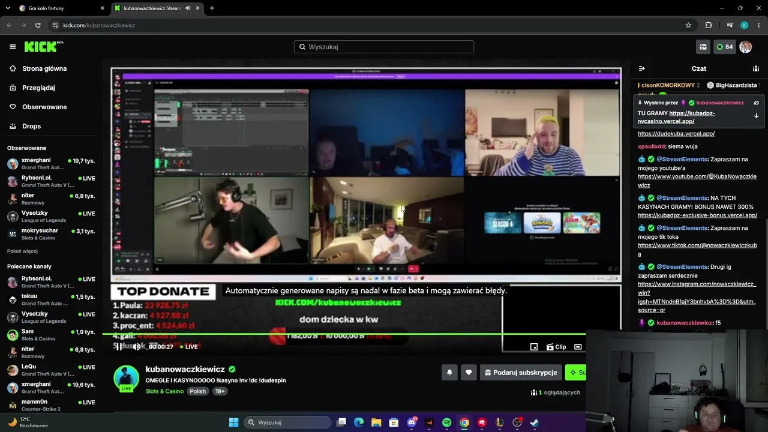Open the kubadpz-exclusive-bonus link in chat

(x=697, y=215)
